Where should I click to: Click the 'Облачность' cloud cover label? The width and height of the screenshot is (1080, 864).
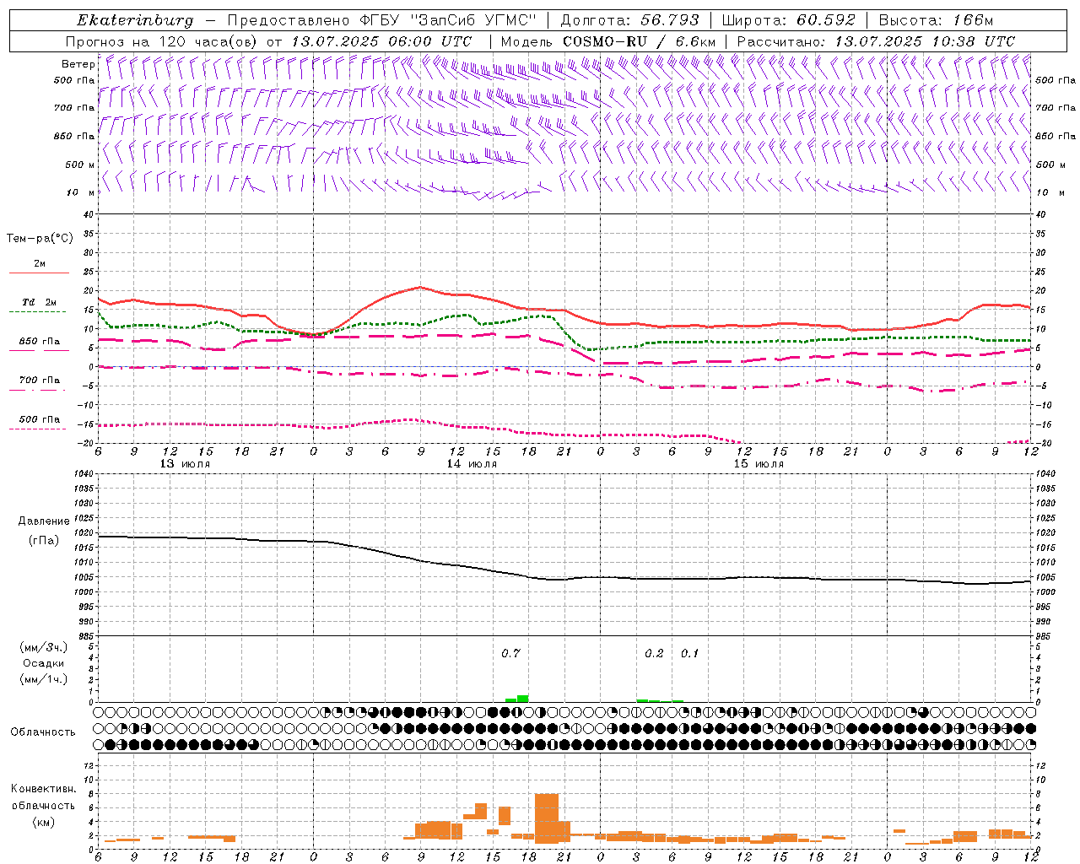point(43,732)
